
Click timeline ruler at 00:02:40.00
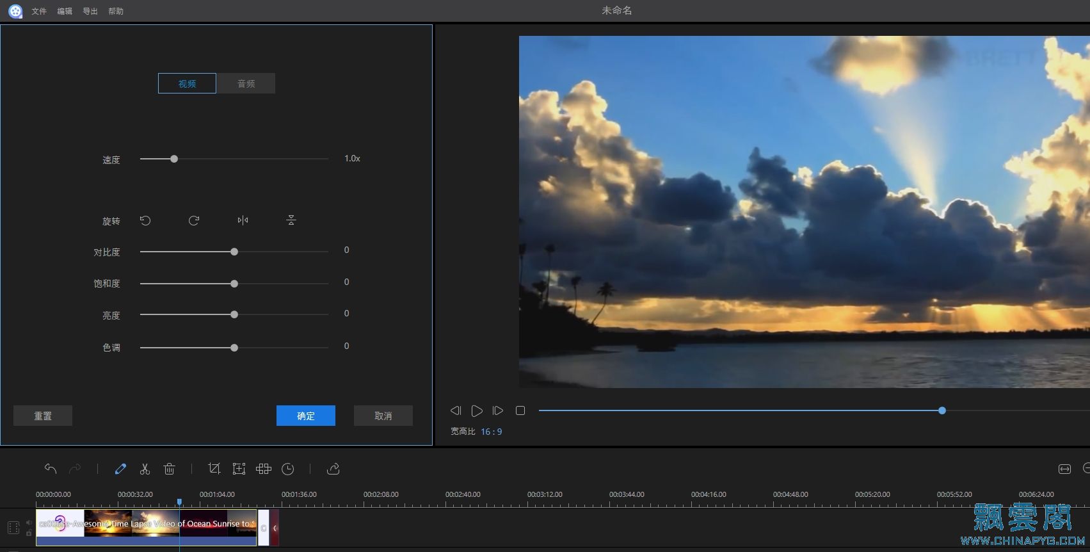pyautogui.click(x=463, y=494)
